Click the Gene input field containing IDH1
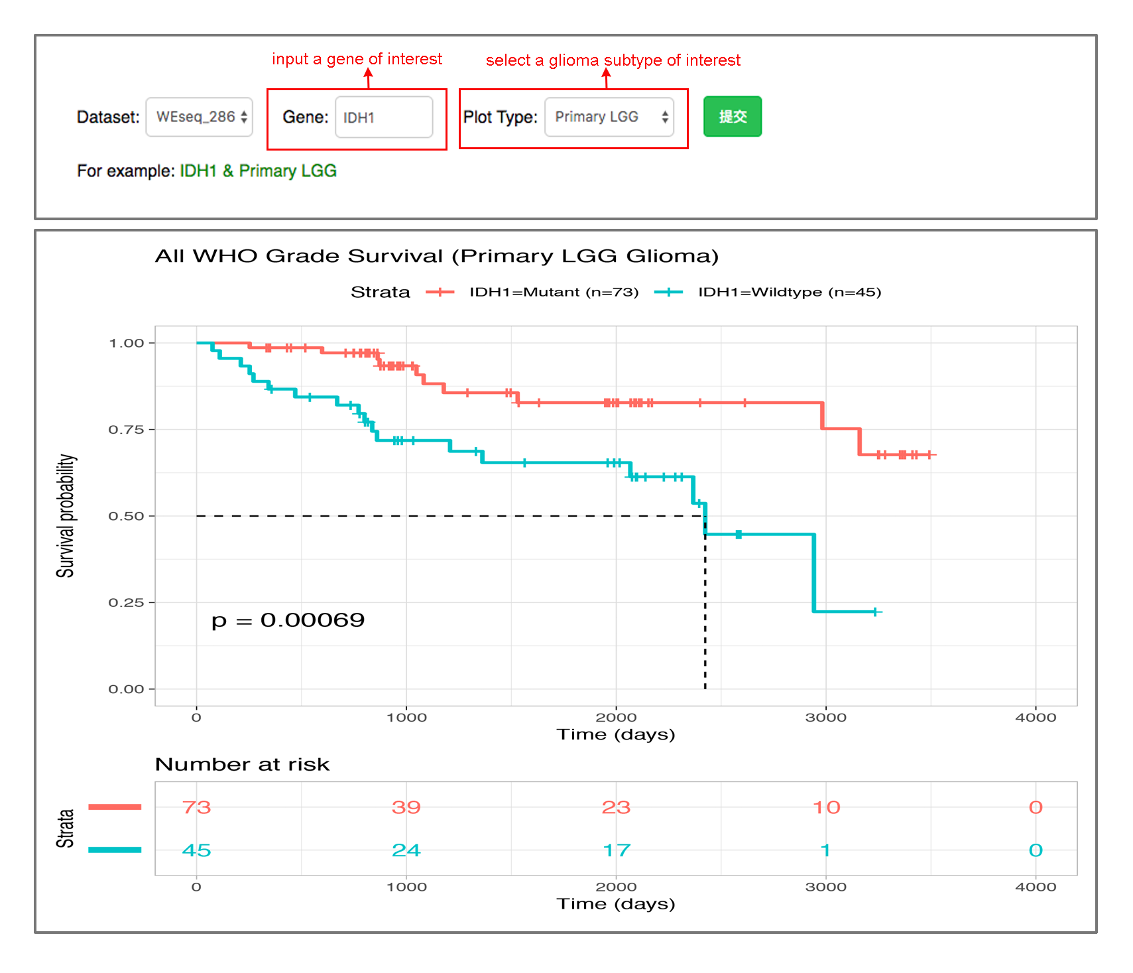This screenshot has height=973, width=1133. pyautogui.click(x=383, y=117)
